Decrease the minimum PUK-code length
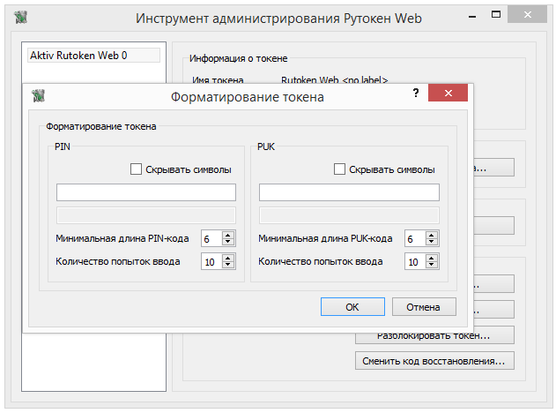The width and height of the screenshot is (556, 413). tap(432, 242)
